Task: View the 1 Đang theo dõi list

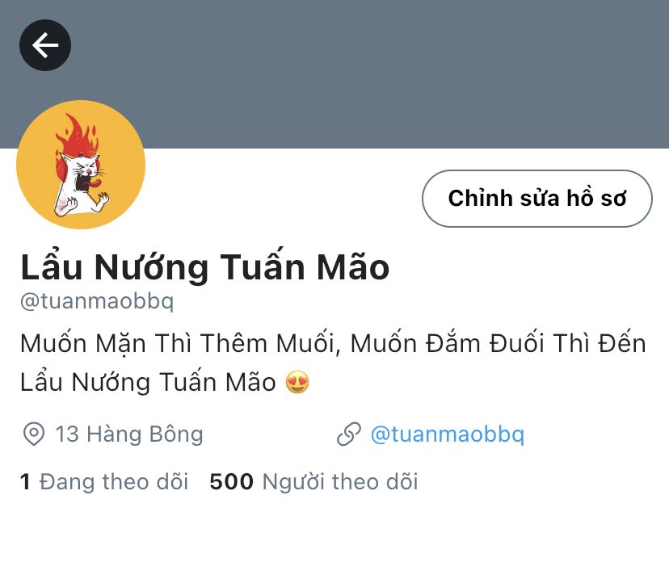Action: pos(104,482)
